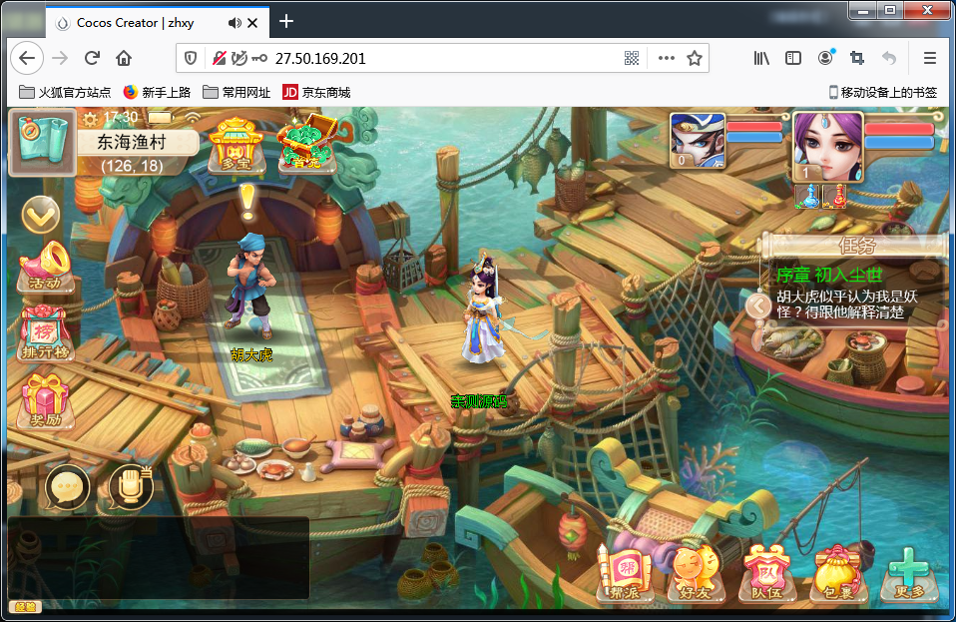The height and width of the screenshot is (622, 956).
Task: Open the chat bubble button
Action: [67, 488]
